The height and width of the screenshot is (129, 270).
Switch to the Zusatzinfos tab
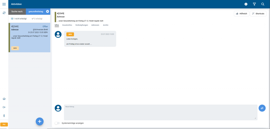(x=67, y=25)
